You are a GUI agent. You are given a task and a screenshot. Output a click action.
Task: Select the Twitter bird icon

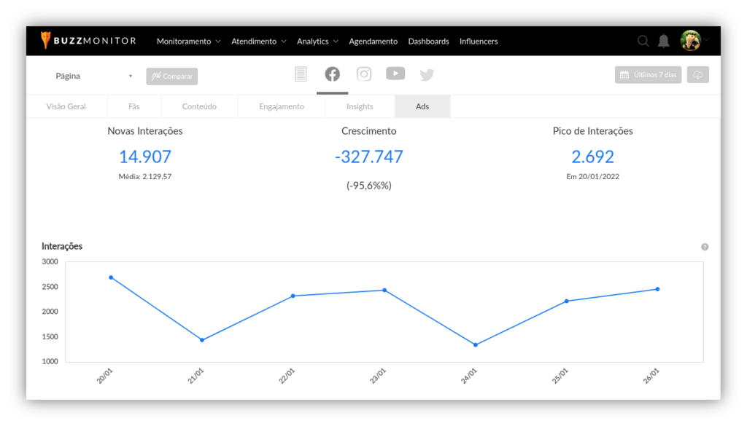coord(427,74)
